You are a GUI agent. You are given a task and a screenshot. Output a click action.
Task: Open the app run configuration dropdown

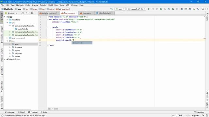point(120,9)
